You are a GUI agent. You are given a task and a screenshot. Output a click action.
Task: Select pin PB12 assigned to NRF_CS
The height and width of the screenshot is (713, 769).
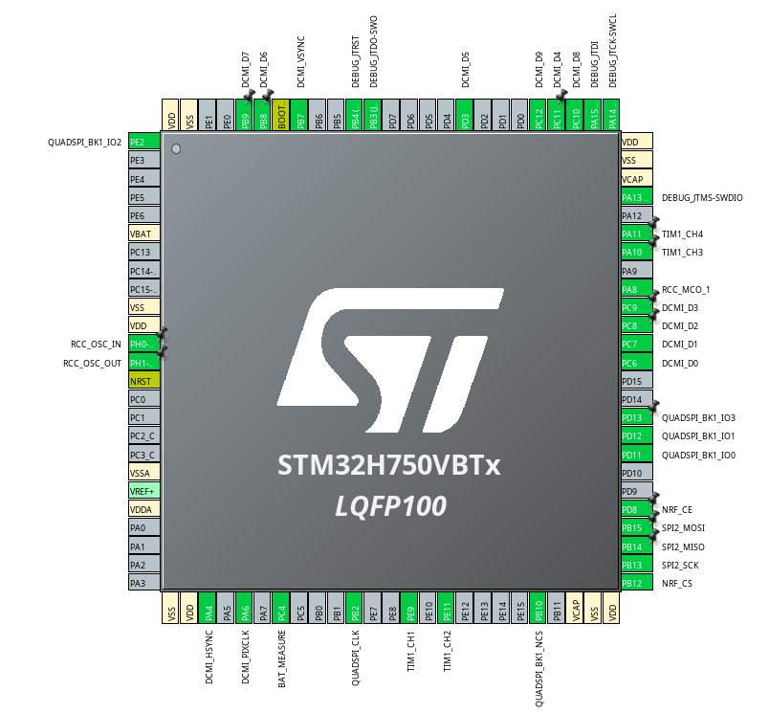[x=636, y=583]
